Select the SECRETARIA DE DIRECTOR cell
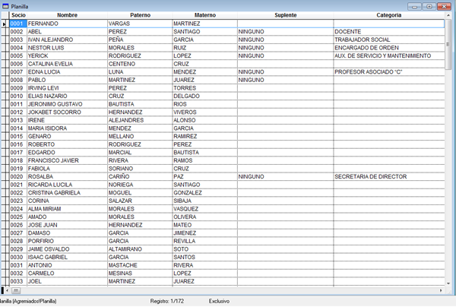 [389, 177]
